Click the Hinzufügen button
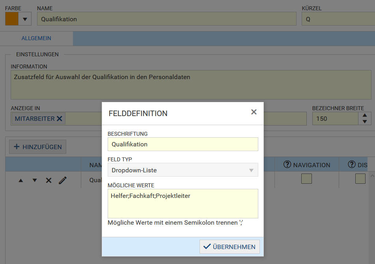Screen dimensions: 375x264 (x=37, y=147)
